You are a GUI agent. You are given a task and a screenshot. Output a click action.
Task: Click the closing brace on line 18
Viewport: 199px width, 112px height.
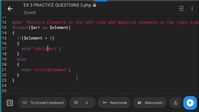click(18, 54)
